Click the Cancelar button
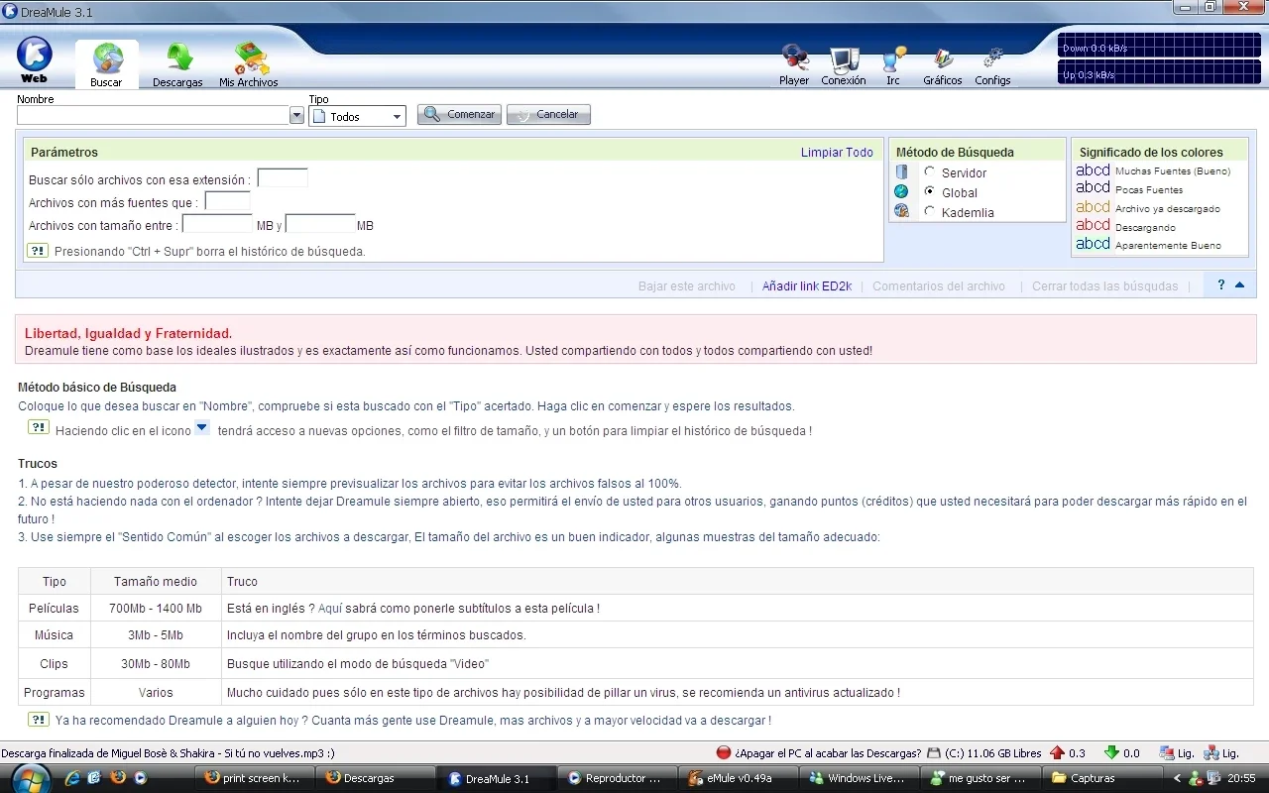Image resolution: width=1269 pixels, height=793 pixels. coord(548,115)
